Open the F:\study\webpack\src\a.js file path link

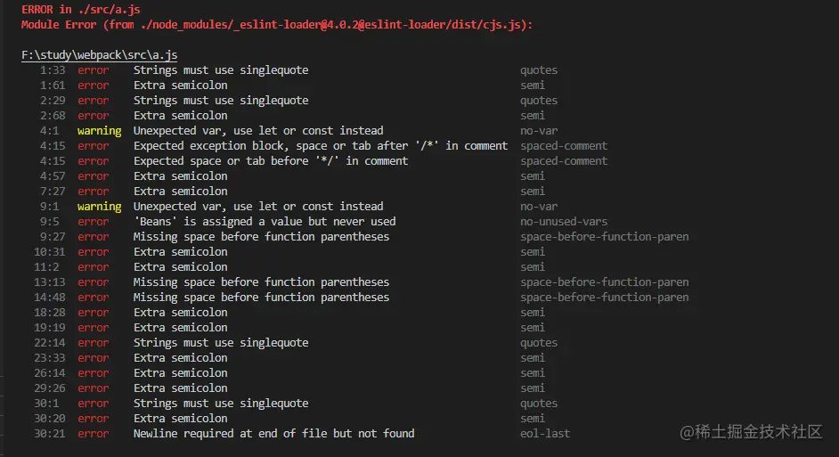(x=99, y=55)
